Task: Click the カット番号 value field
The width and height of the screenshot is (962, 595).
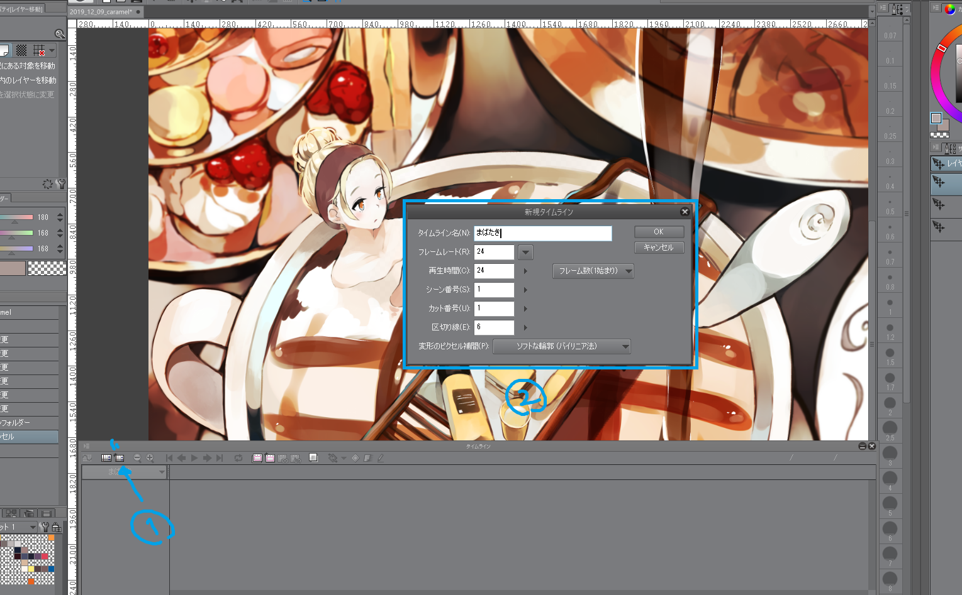Action: tap(494, 308)
